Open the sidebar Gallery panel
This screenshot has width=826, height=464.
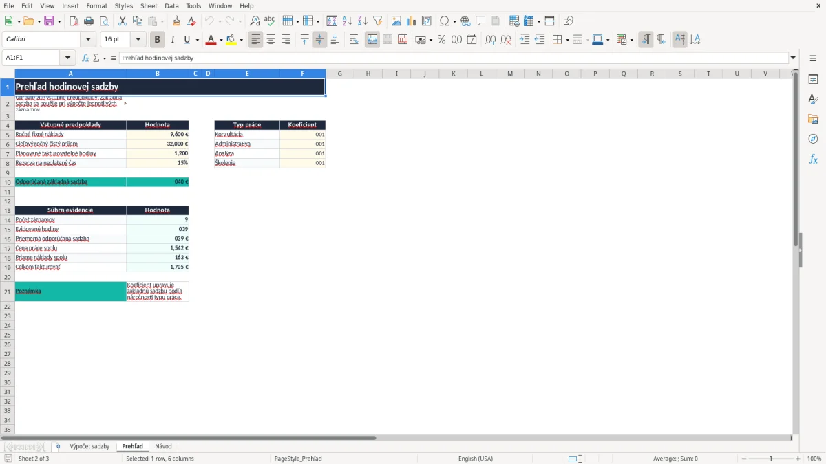pos(813,120)
